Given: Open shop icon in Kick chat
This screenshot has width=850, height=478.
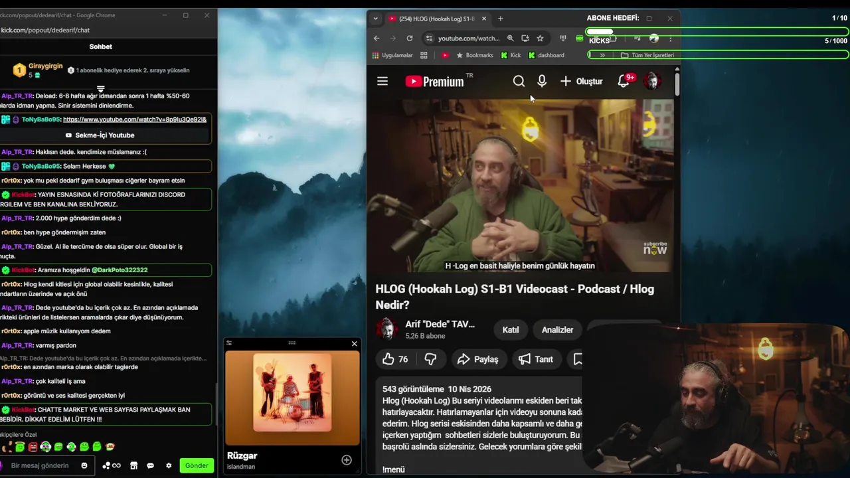Looking at the screenshot, I should click(x=133, y=465).
